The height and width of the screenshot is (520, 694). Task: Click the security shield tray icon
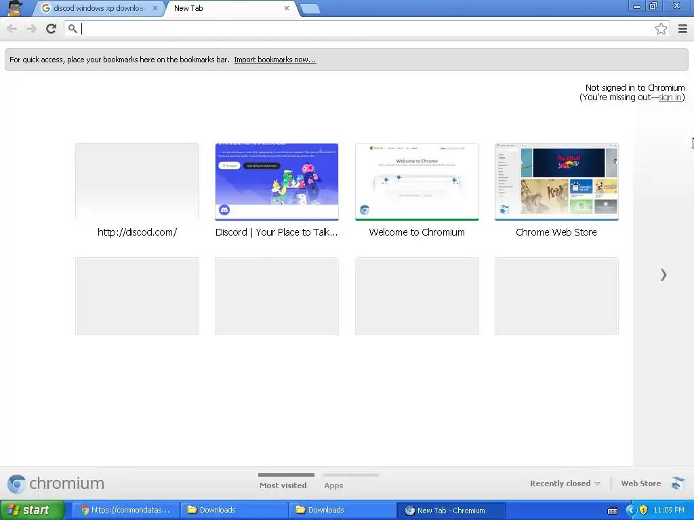pyautogui.click(x=644, y=511)
